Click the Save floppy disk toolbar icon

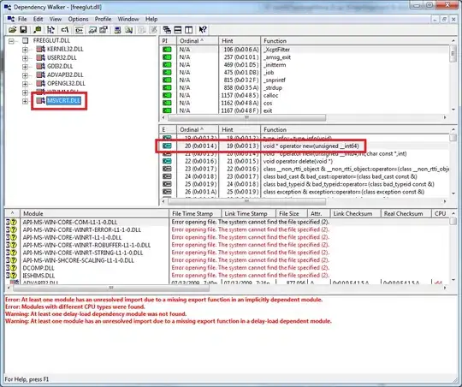23,29
